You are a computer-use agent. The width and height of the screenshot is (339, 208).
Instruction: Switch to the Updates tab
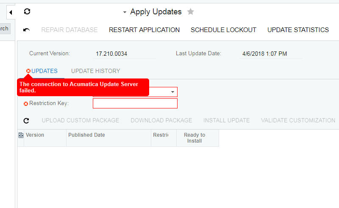click(x=44, y=71)
